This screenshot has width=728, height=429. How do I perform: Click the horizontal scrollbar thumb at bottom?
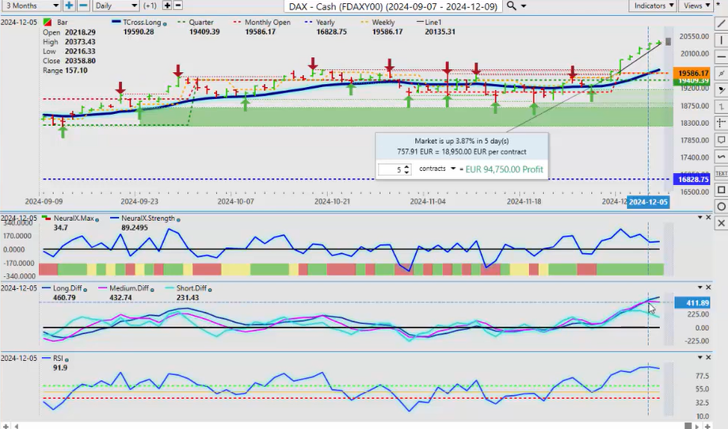coord(688,426)
